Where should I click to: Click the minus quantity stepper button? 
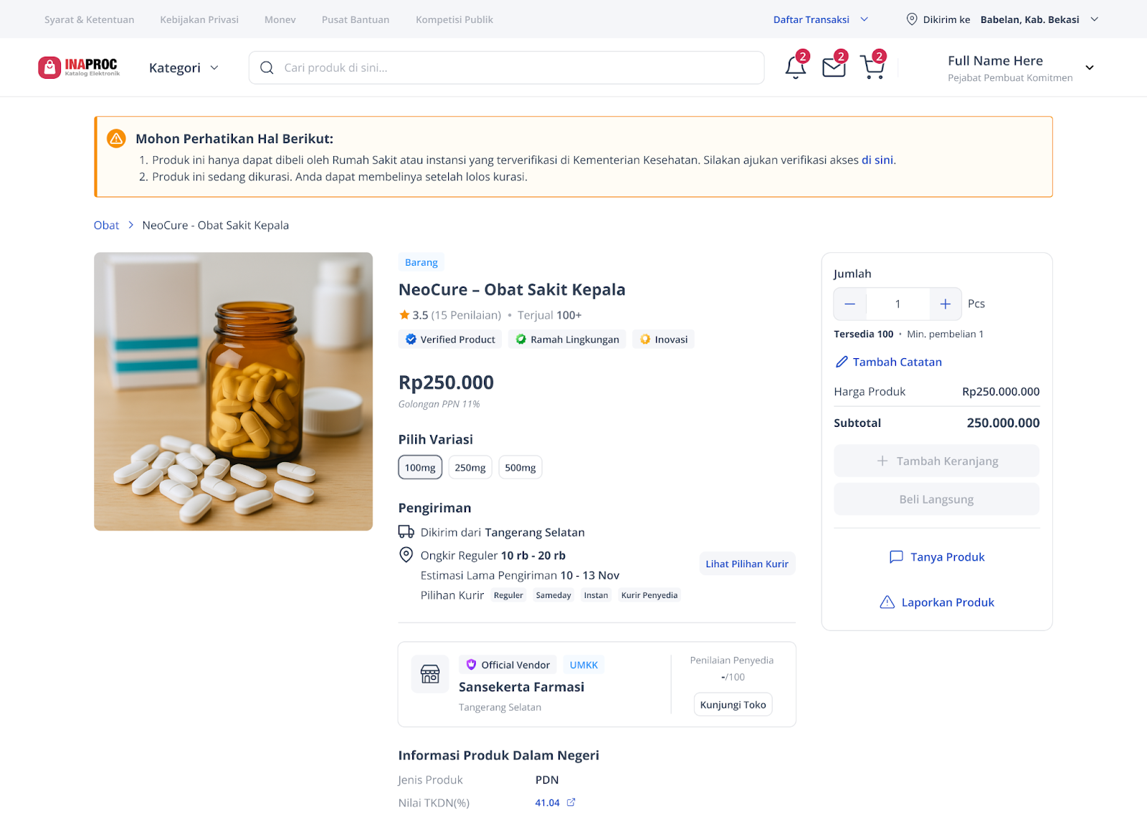pos(850,304)
